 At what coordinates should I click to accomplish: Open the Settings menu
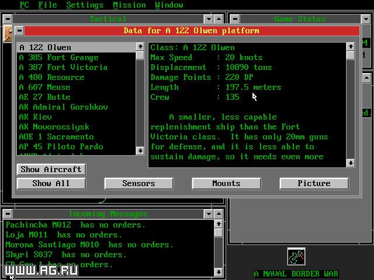tap(85, 5)
